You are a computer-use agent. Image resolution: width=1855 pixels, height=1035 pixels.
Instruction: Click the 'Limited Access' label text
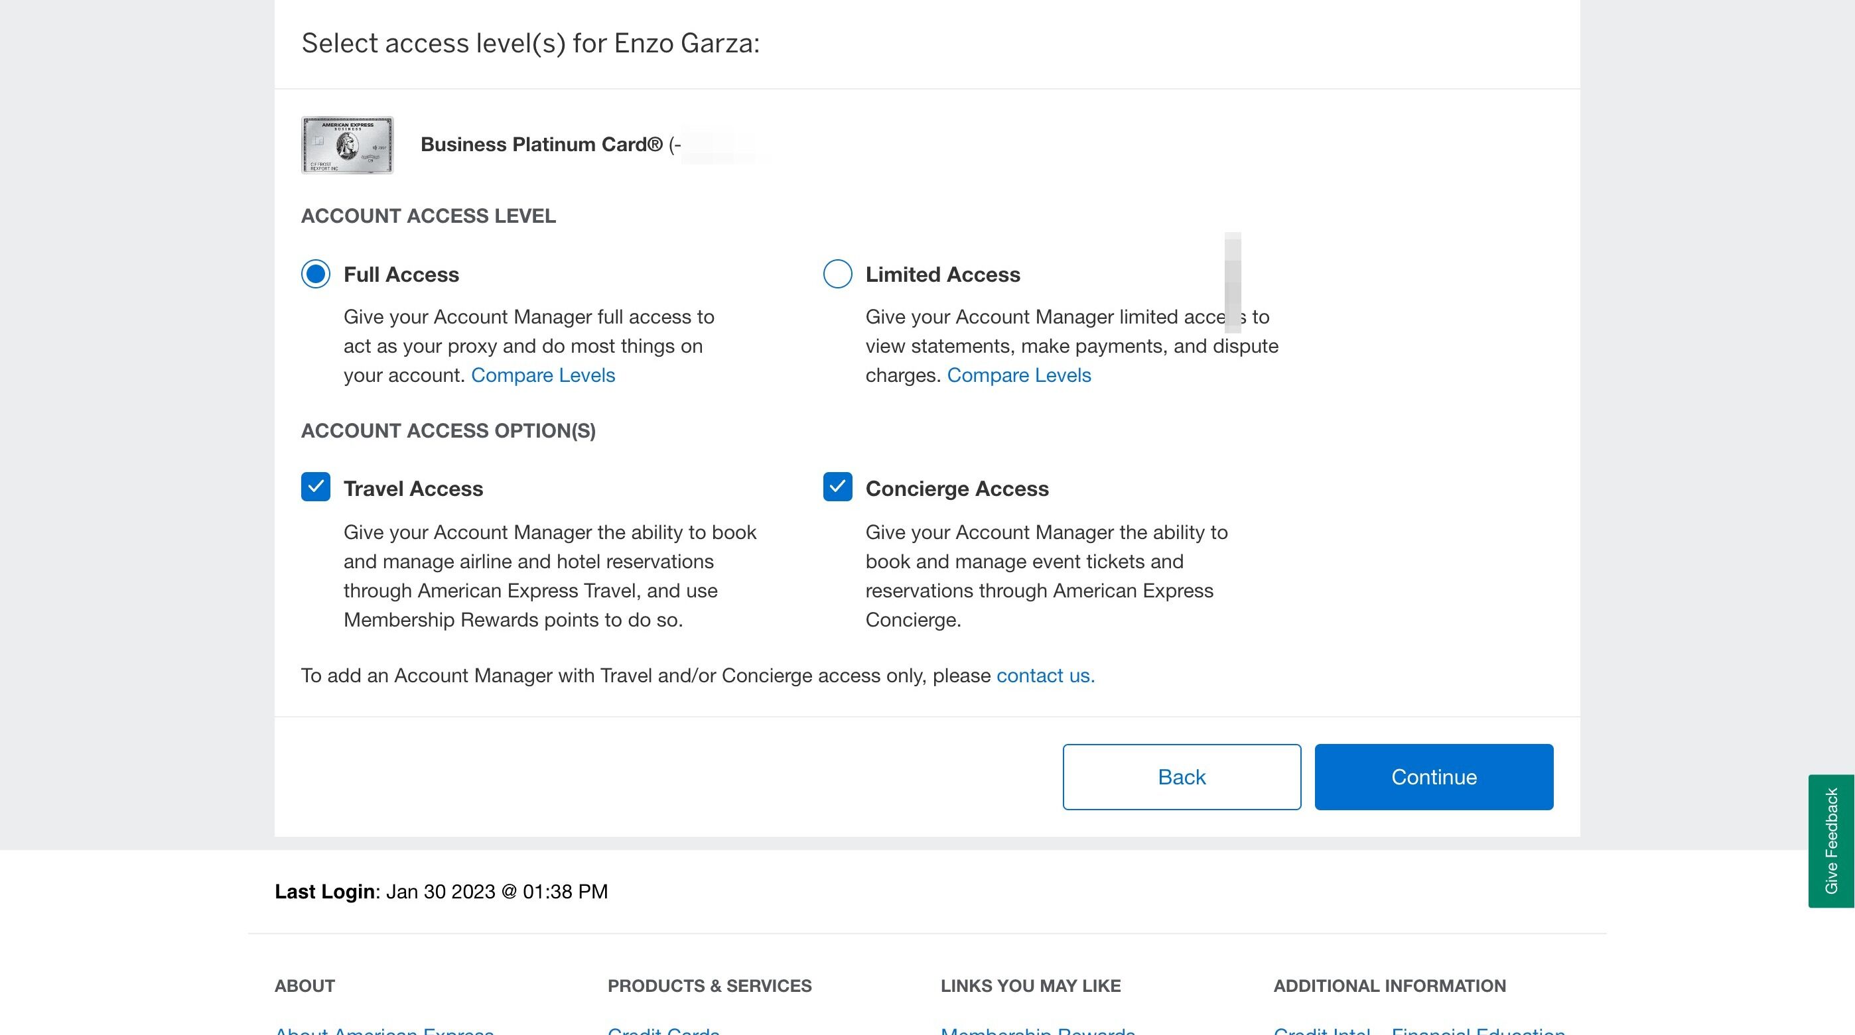point(943,274)
